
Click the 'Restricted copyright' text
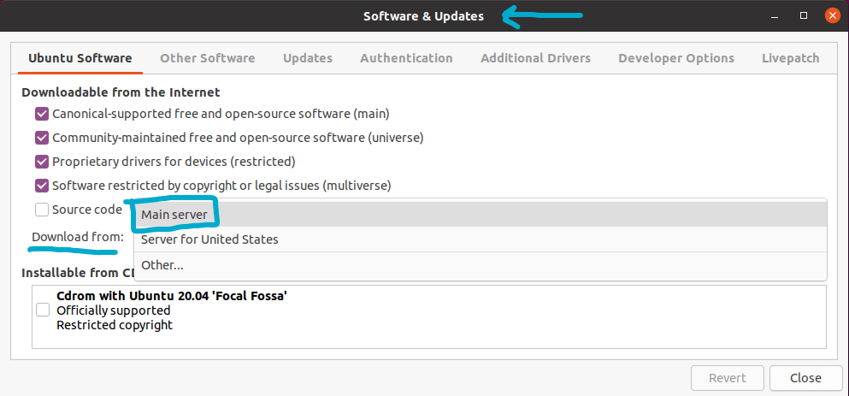115,325
